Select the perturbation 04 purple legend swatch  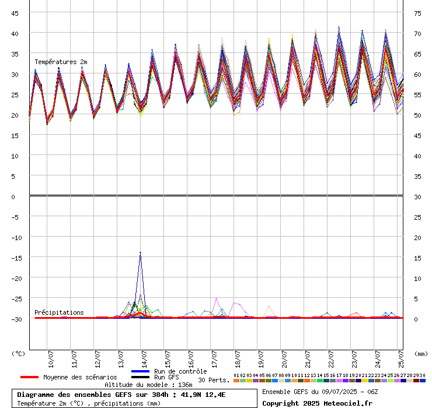pyautogui.click(x=255, y=381)
